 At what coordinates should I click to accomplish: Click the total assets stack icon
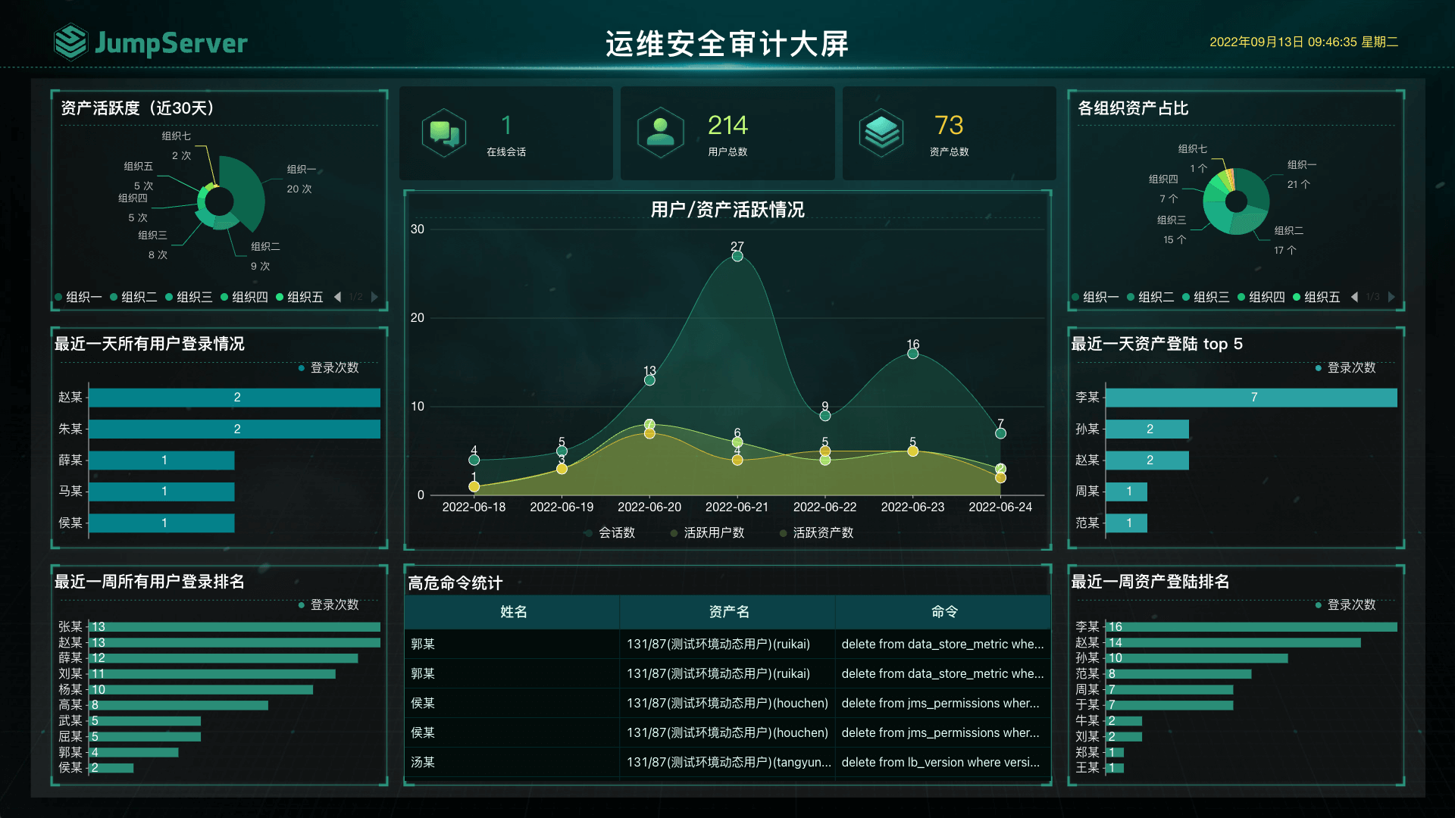[x=881, y=133]
